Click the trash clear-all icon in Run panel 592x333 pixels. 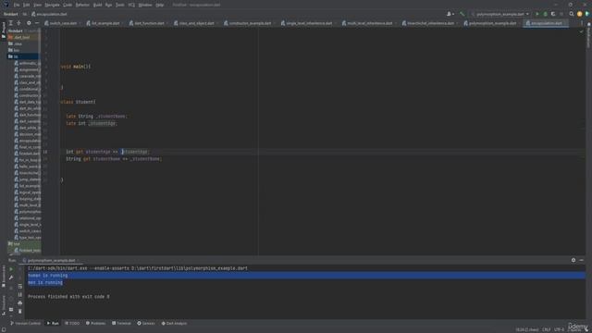[x=20, y=311]
